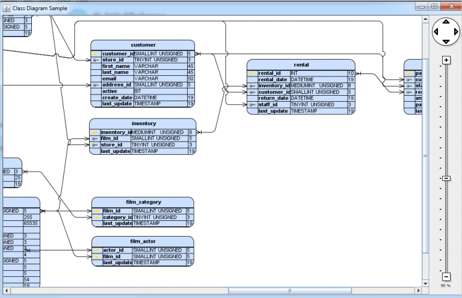Click the vertical scrollbar up arrow
The image size is (462, 298).
point(425,19)
